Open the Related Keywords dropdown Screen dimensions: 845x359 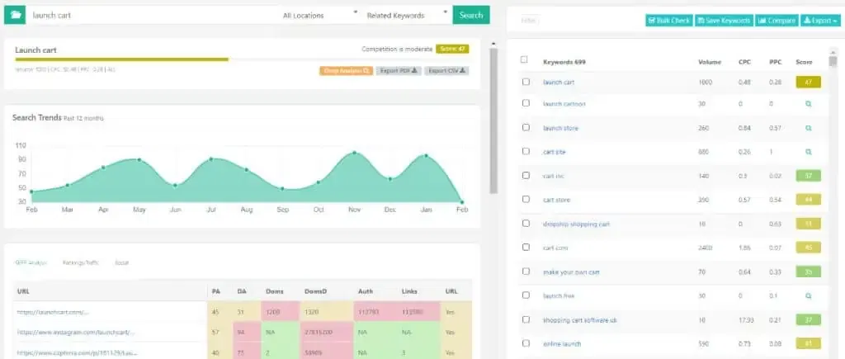[x=407, y=16]
